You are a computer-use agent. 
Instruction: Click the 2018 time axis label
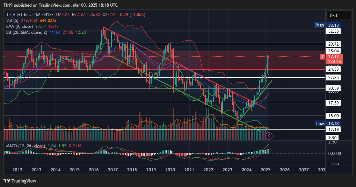tap(132, 170)
